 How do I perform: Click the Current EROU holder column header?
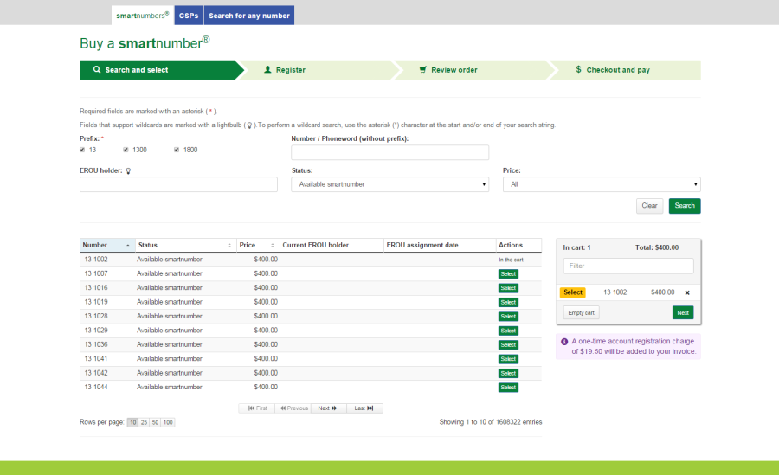coord(332,245)
